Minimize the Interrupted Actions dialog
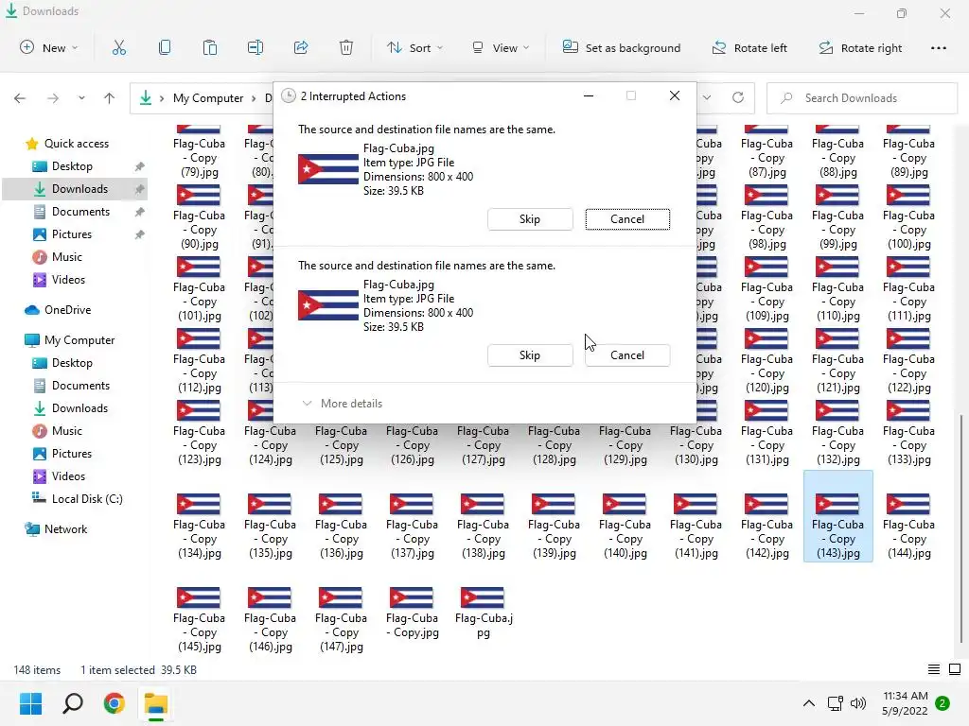The width and height of the screenshot is (969, 726). pos(589,95)
